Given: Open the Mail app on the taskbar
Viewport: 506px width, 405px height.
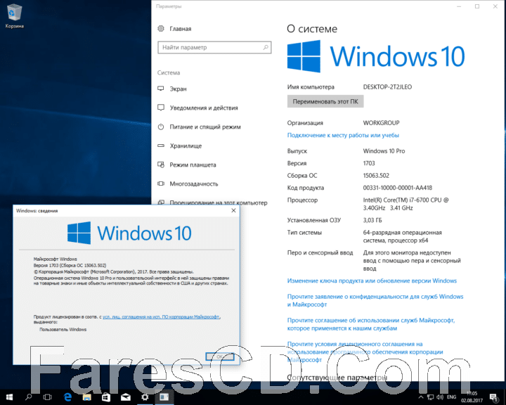Looking at the screenshot, I should (126, 397).
